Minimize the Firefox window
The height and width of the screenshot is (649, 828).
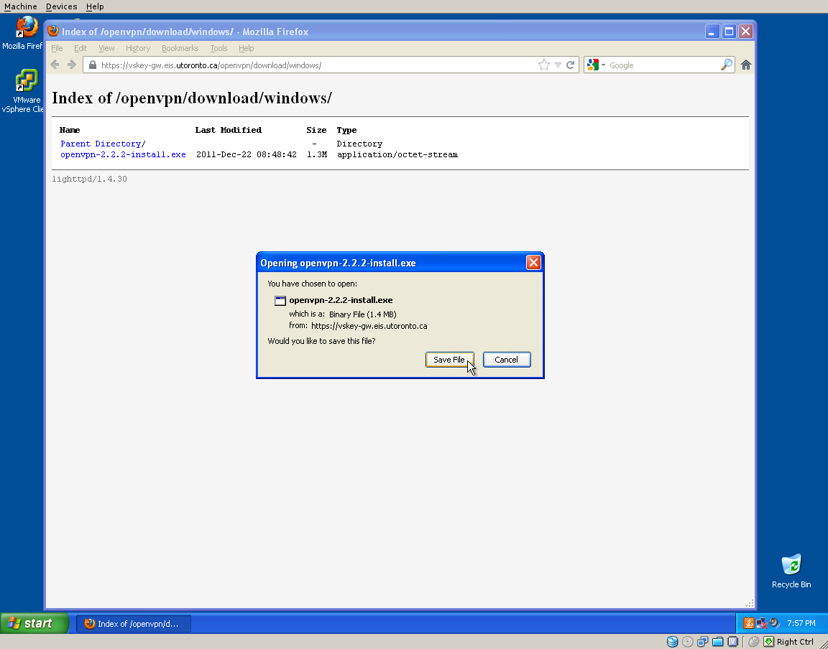[712, 31]
